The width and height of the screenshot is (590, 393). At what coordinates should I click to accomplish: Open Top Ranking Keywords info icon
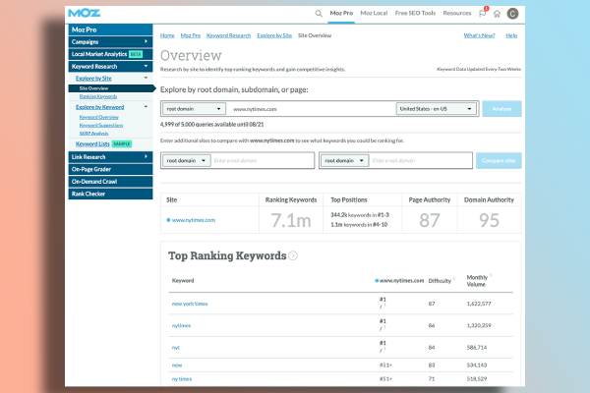pos(293,255)
